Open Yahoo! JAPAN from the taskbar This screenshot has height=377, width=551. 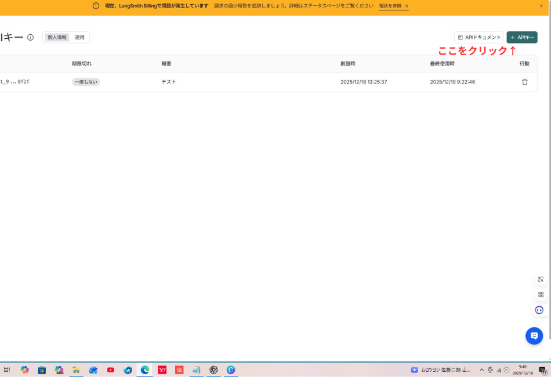[x=162, y=369]
